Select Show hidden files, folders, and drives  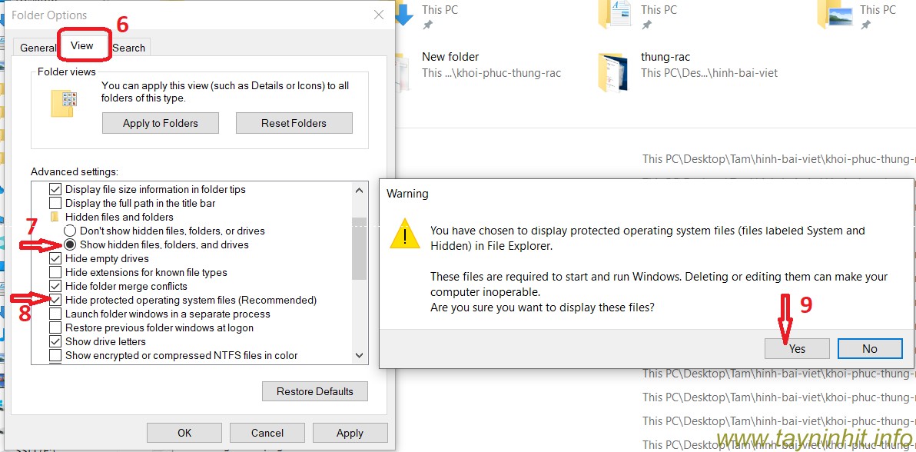point(70,244)
